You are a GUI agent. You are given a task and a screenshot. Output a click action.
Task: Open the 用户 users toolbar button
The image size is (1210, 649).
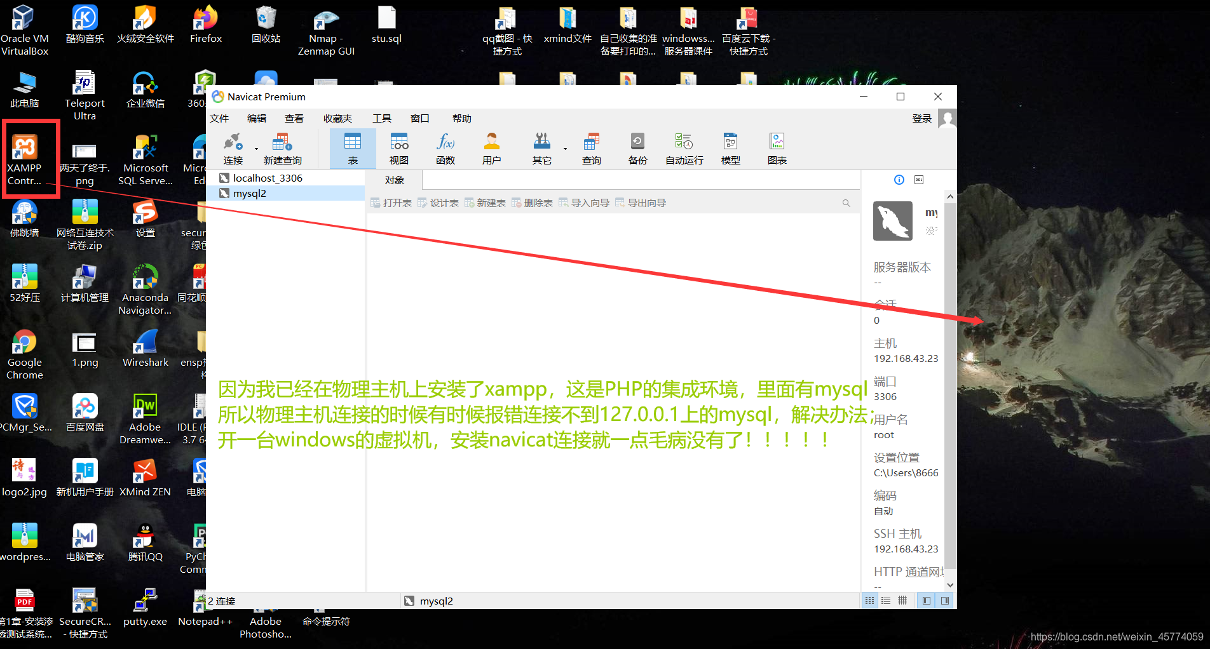(491, 149)
